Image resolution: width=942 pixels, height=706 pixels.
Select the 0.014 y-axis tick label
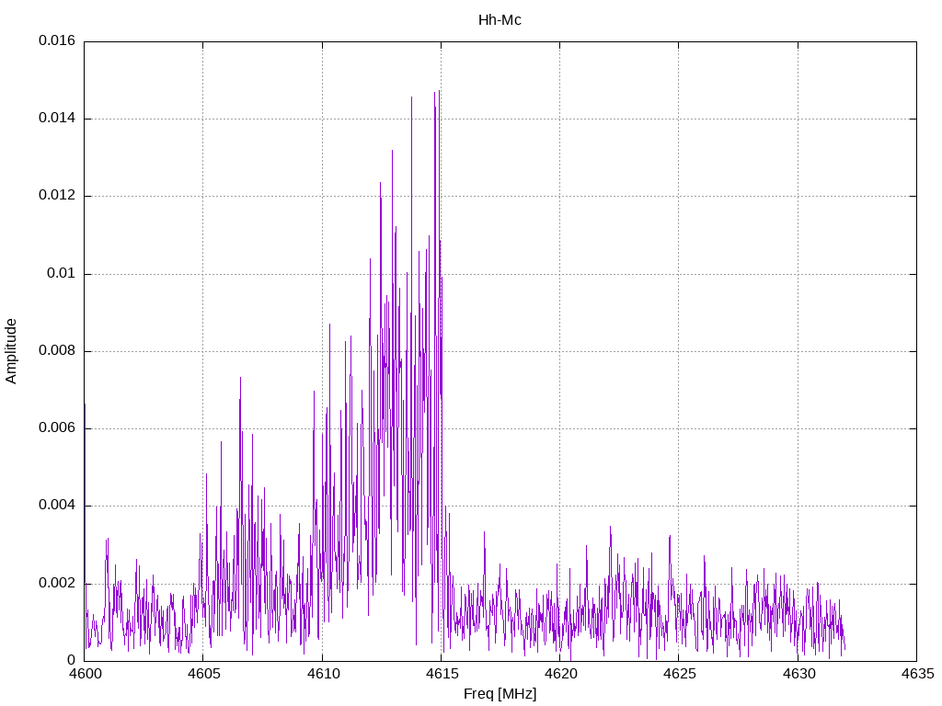point(56,119)
